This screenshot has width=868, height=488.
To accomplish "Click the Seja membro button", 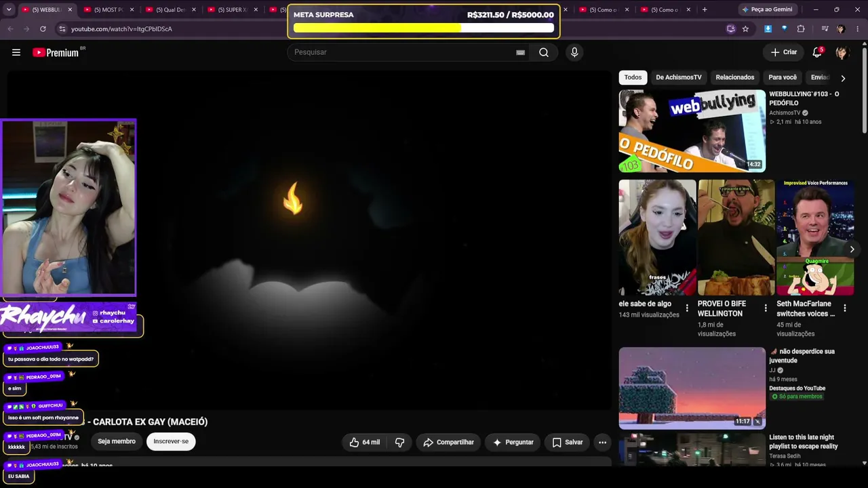I will pyautogui.click(x=117, y=442).
